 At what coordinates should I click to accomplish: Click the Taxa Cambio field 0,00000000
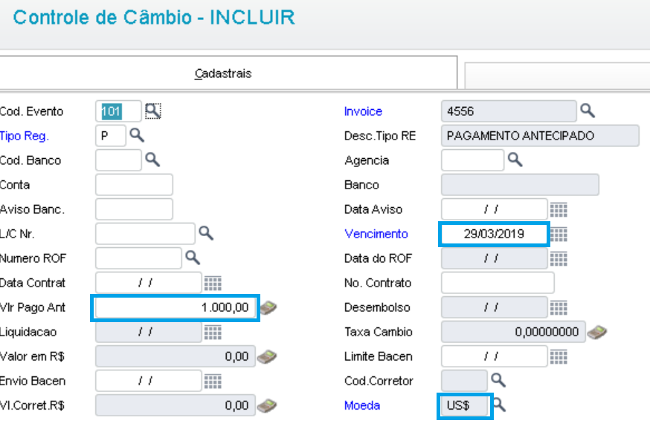513,332
